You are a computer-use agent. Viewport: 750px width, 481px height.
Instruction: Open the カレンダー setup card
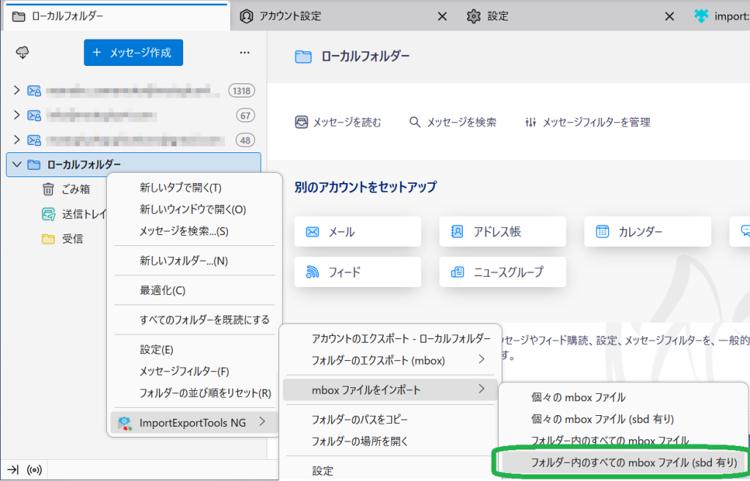click(x=647, y=231)
